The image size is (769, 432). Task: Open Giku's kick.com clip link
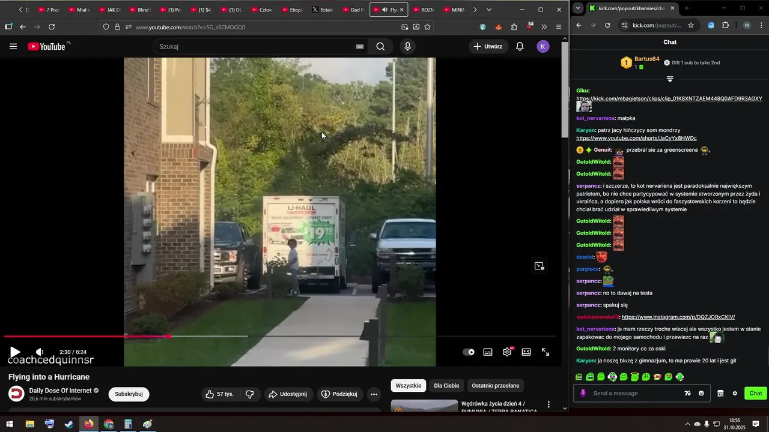(x=669, y=98)
